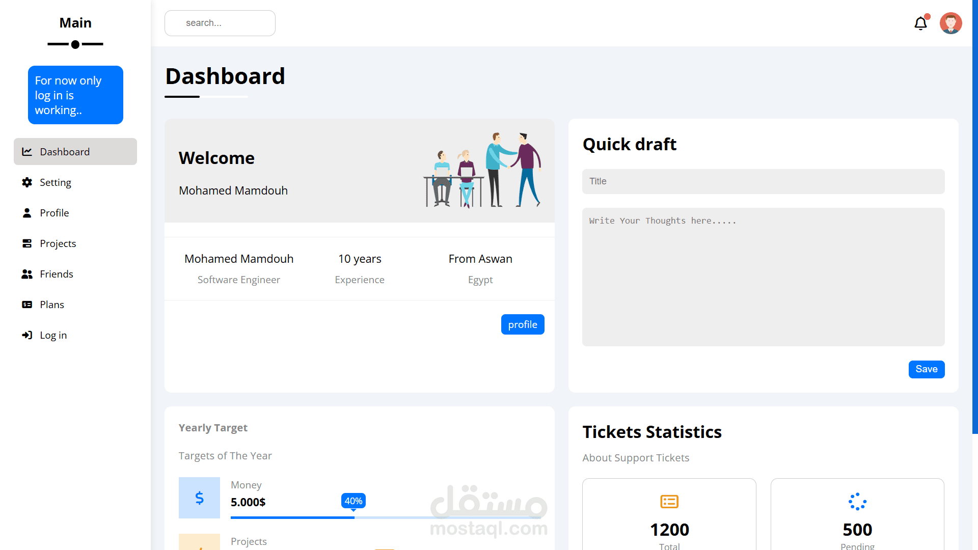Click the Pending tickets spinner icon

(x=857, y=502)
